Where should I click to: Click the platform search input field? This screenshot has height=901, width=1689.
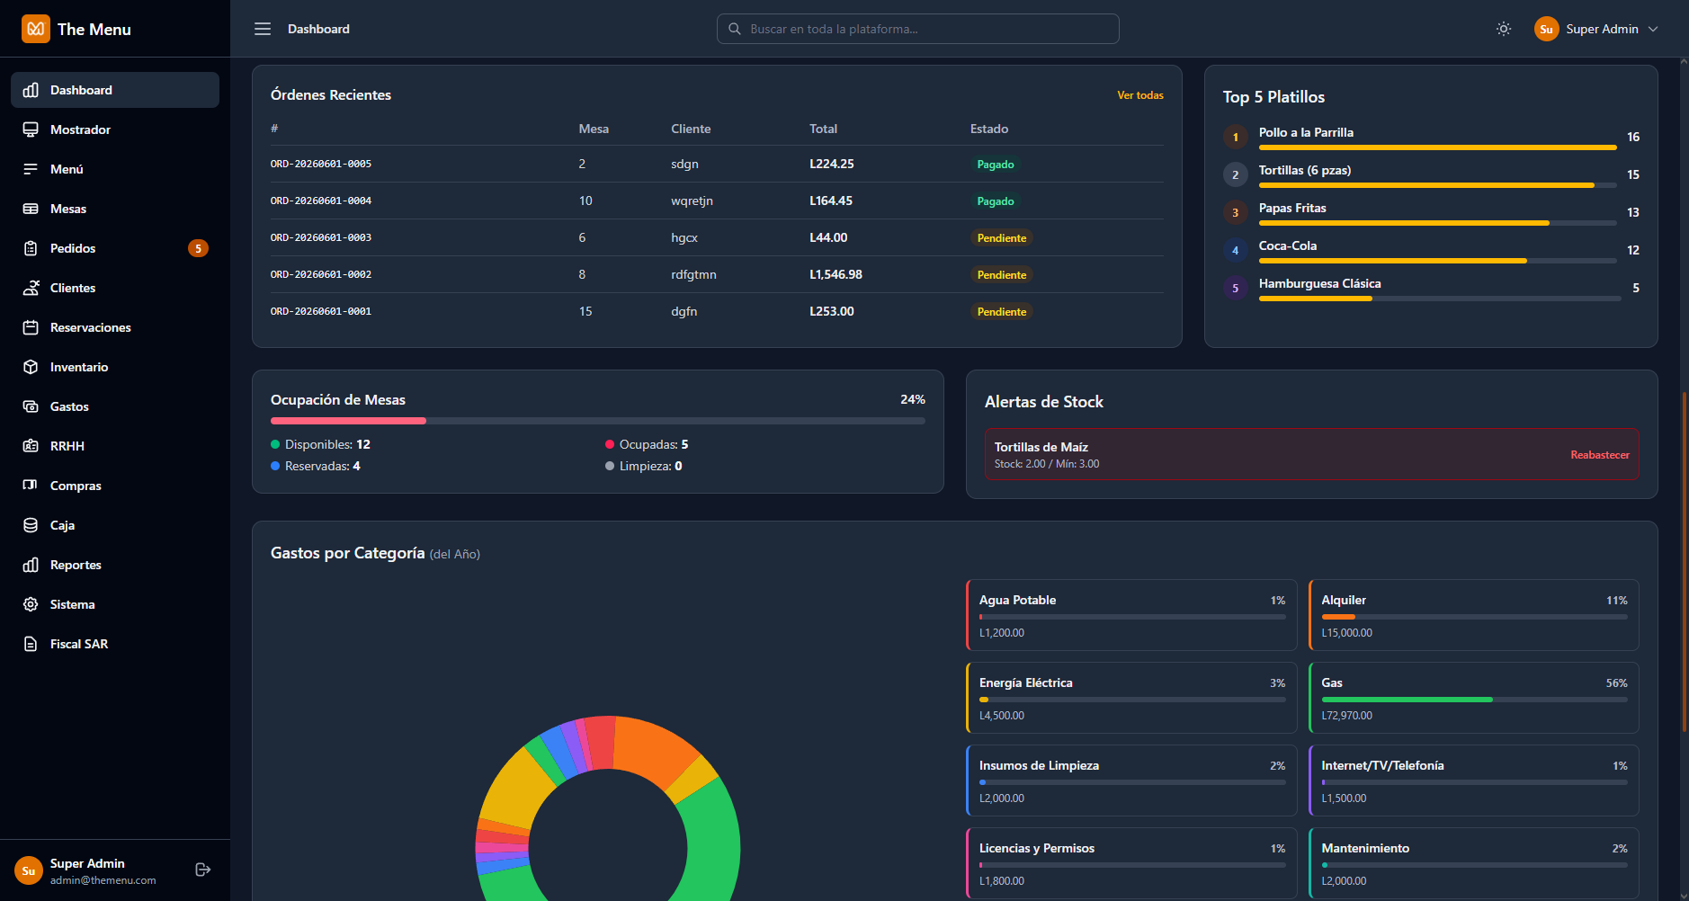click(918, 29)
